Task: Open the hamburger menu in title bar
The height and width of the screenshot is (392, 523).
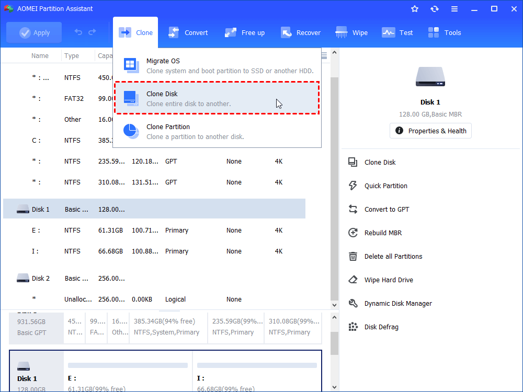Action: tap(454, 9)
